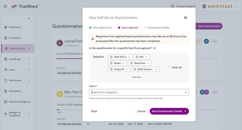Click the Clear all link
242x130 pixels.
click(x=177, y=67)
